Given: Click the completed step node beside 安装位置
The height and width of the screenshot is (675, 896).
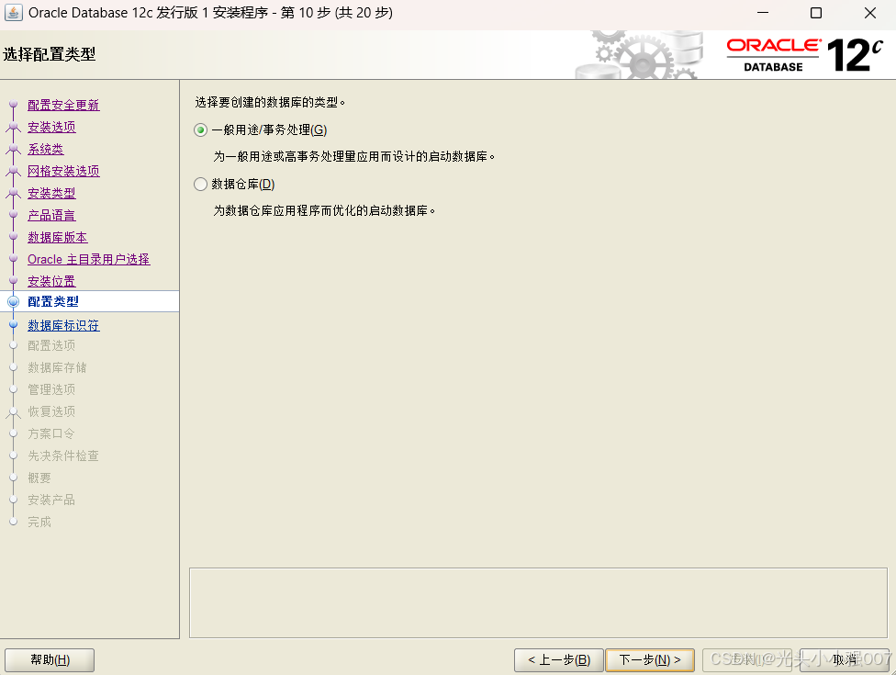Looking at the screenshot, I should tap(13, 281).
